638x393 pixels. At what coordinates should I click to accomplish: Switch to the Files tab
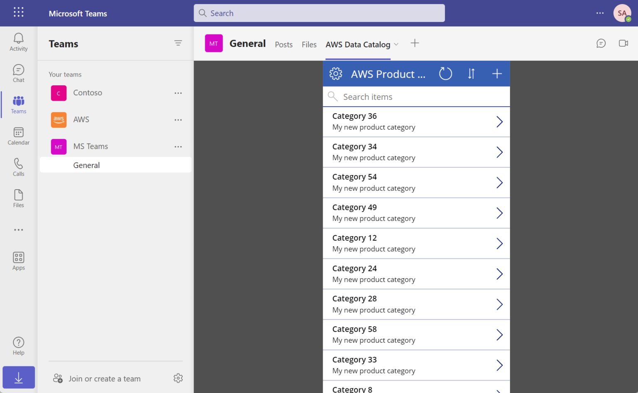tap(309, 44)
